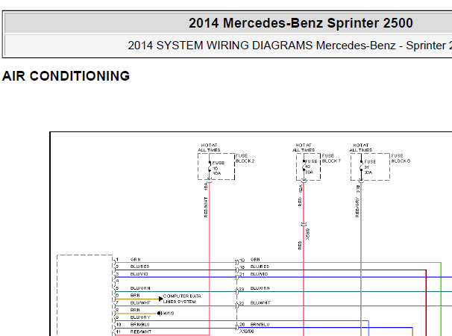Click the 'BLU/WHT' label at connector pin 22

(260, 303)
